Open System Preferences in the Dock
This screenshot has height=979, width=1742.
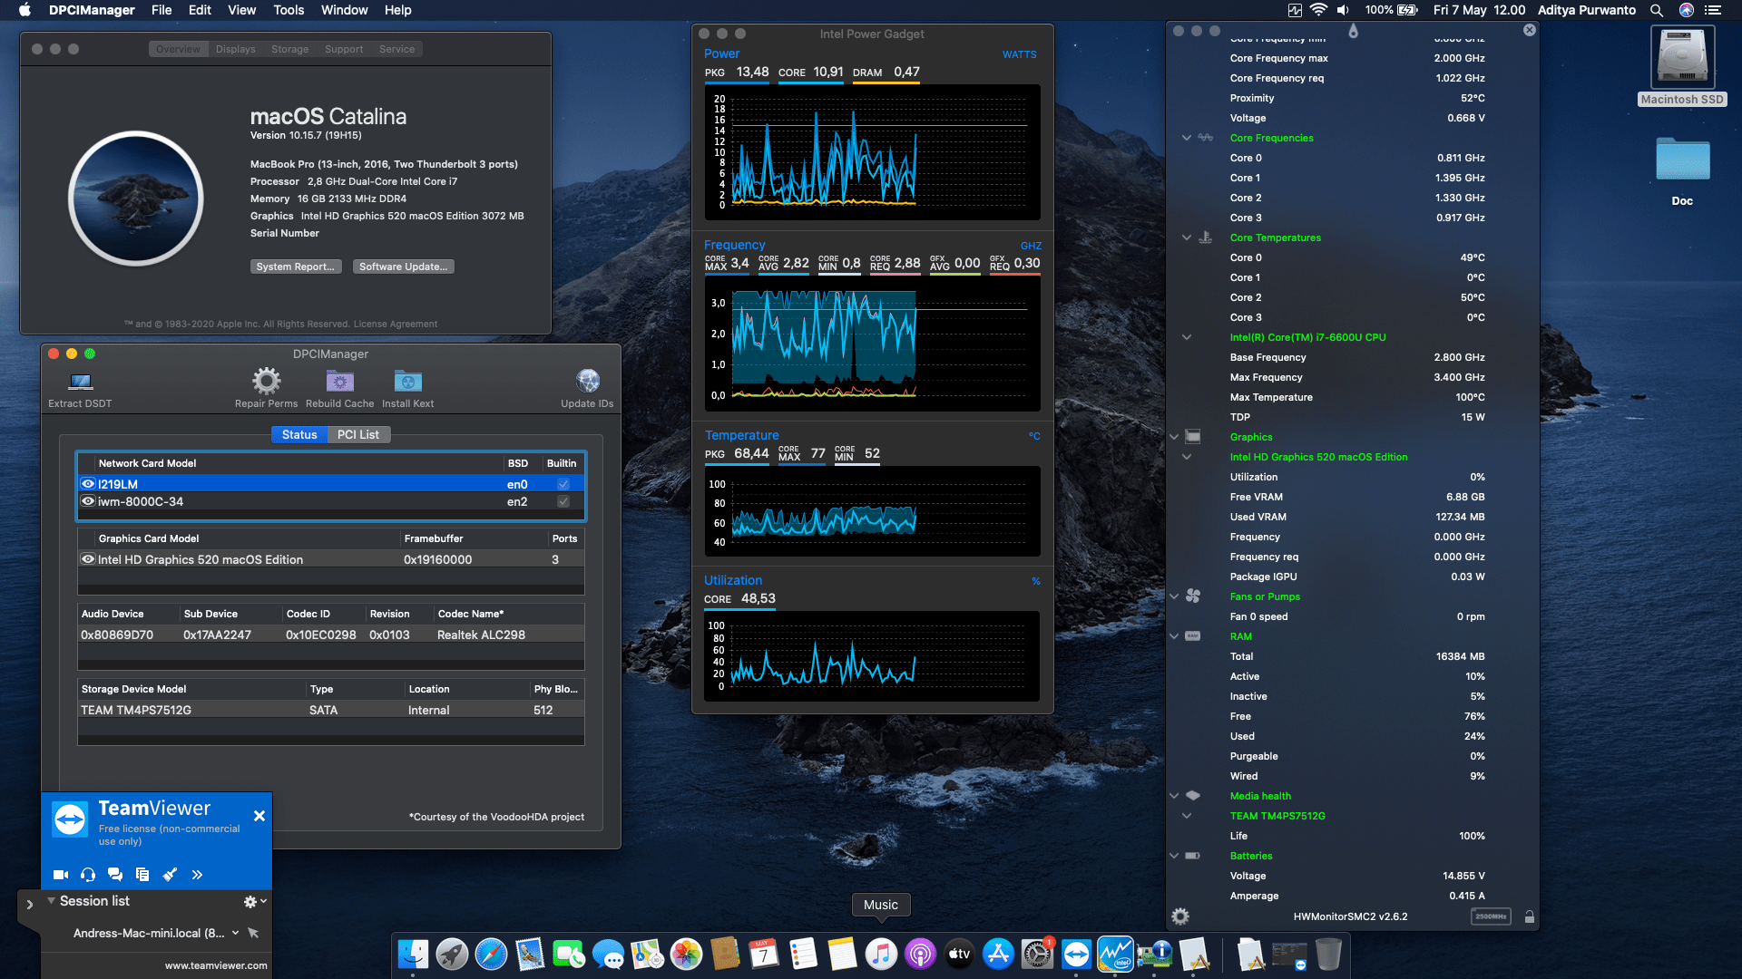point(1037,954)
